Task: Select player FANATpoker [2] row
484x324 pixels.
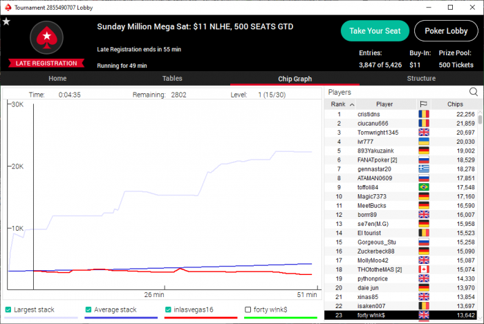Action: click(400, 160)
